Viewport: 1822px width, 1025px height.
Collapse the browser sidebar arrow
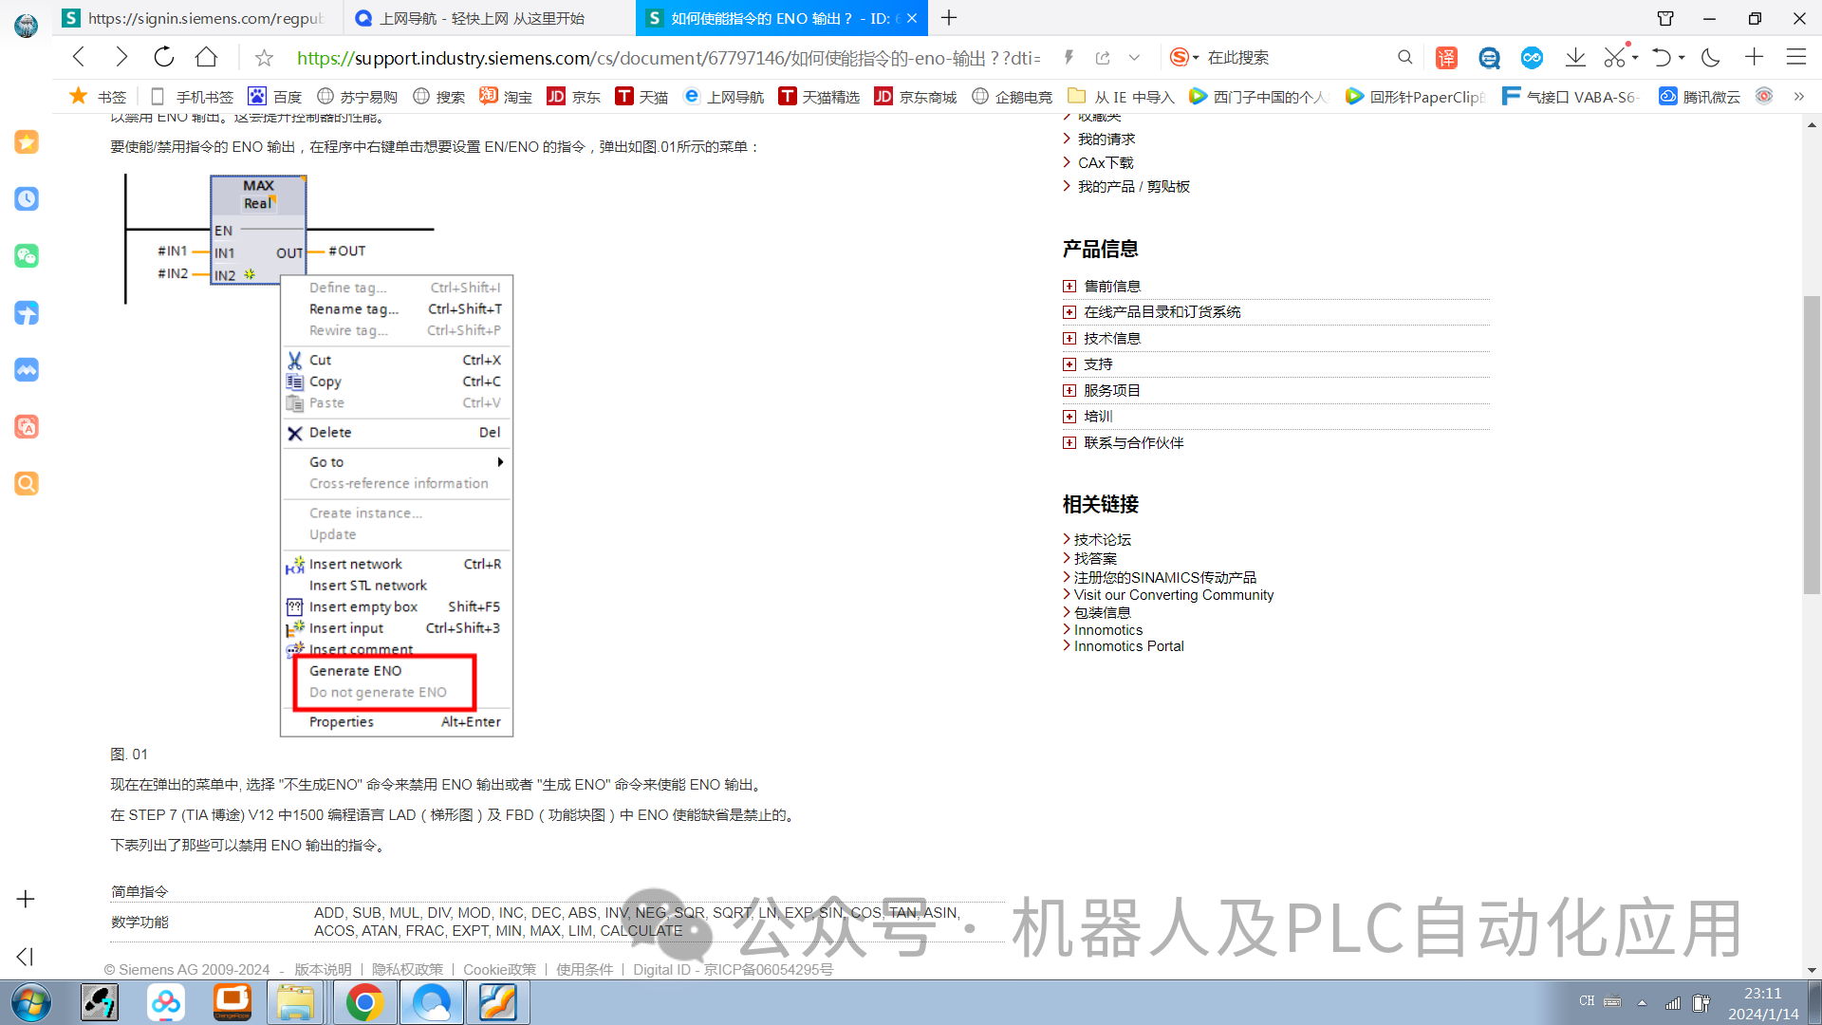pos(26,957)
